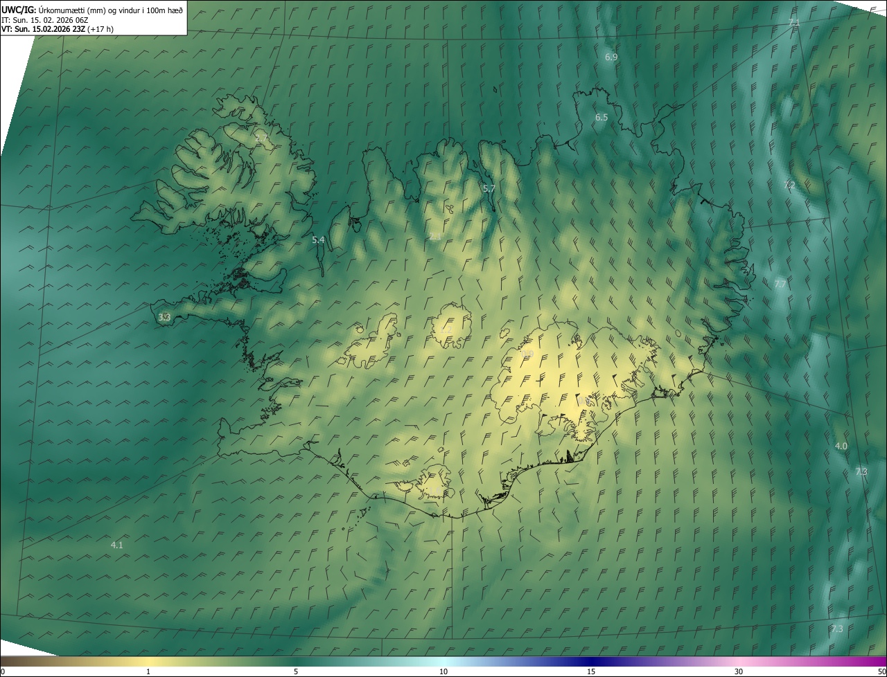The width and height of the screenshot is (887, 677).
Task: Click the 5 tick label on the colour scale
Action: [296, 672]
